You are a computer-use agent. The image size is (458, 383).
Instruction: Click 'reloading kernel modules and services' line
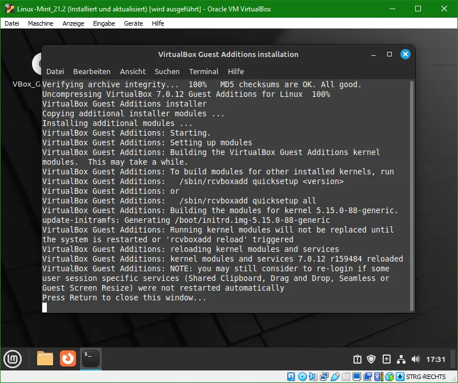[190, 249]
